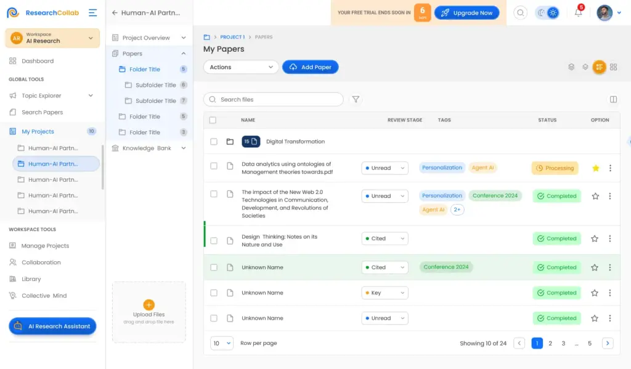This screenshot has width=631, height=369.
Task: Star the Design Thinking paper
Action: 595,238
